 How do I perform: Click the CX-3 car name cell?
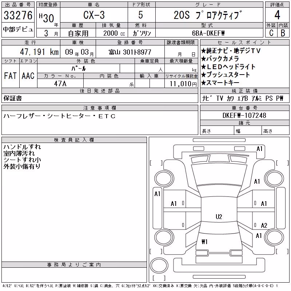click(x=94, y=15)
